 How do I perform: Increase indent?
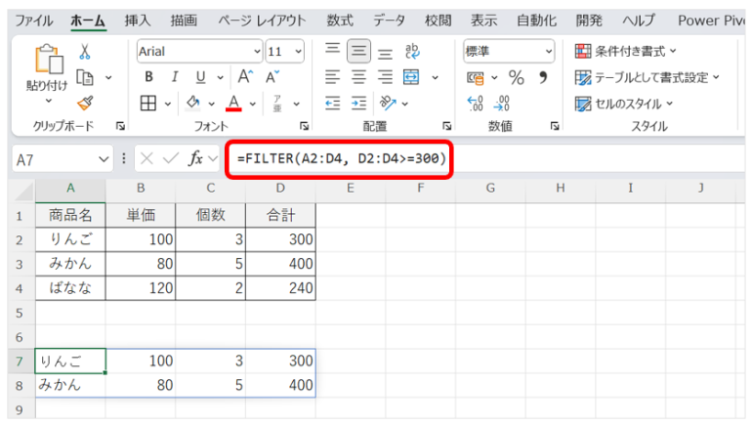click(358, 104)
